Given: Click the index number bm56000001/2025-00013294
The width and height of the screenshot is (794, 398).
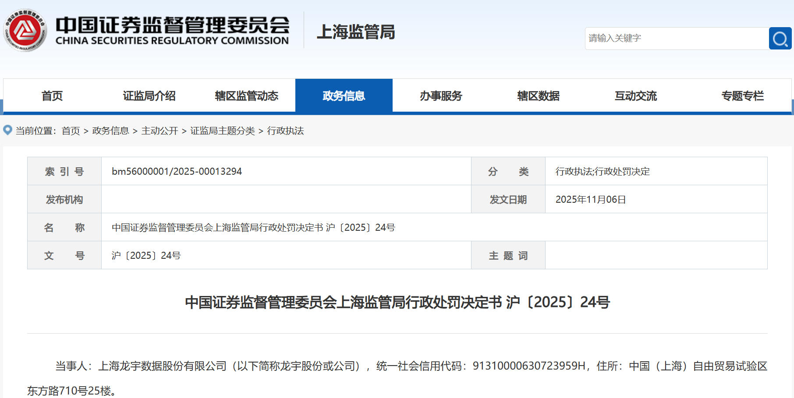Looking at the screenshot, I should pyautogui.click(x=177, y=172).
